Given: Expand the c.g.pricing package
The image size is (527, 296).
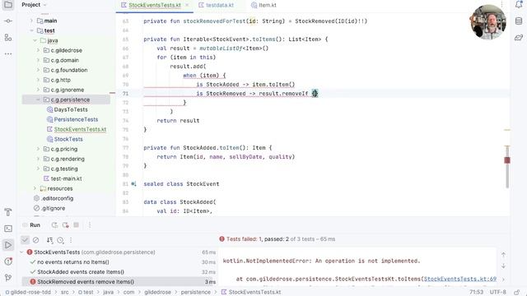Looking at the screenshot, I should (39, 149).
